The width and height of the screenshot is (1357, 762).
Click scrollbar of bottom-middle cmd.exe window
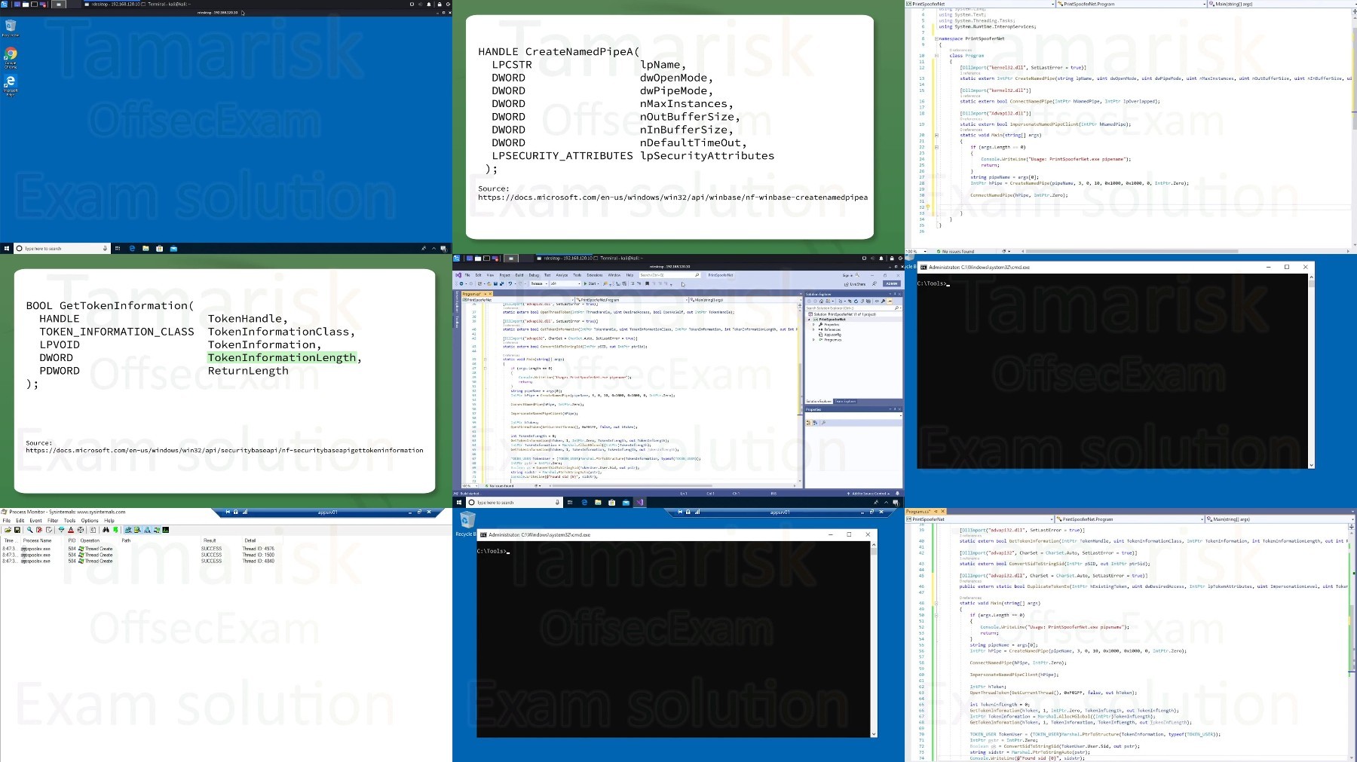(874, 638)
